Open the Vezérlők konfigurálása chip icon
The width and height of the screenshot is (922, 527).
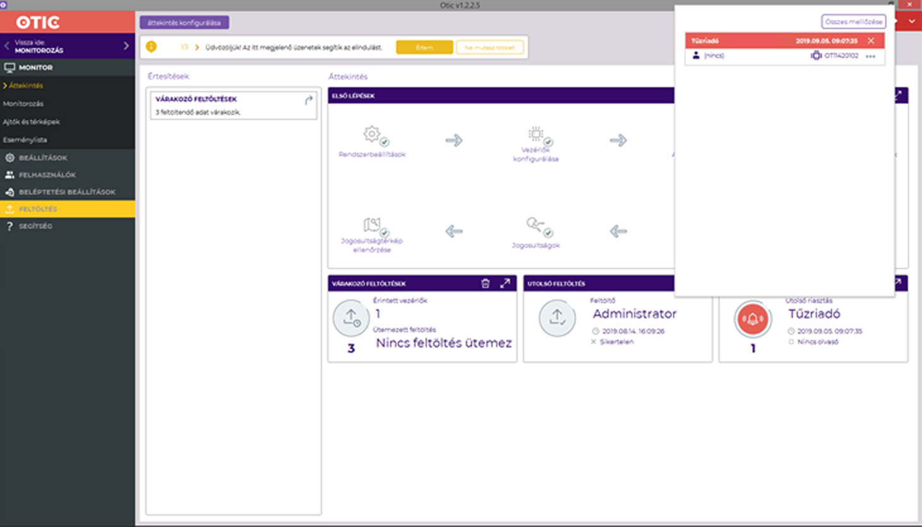point(536,134)
